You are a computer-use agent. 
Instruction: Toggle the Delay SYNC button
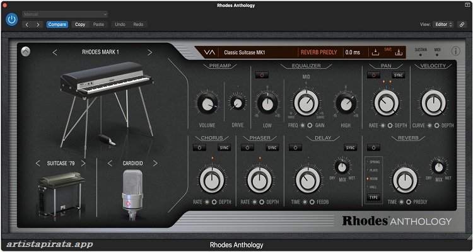pyautogui.click(x=350, y=147)
